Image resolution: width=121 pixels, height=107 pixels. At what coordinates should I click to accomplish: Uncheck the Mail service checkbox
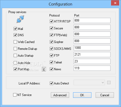click(x=15, y=29)
